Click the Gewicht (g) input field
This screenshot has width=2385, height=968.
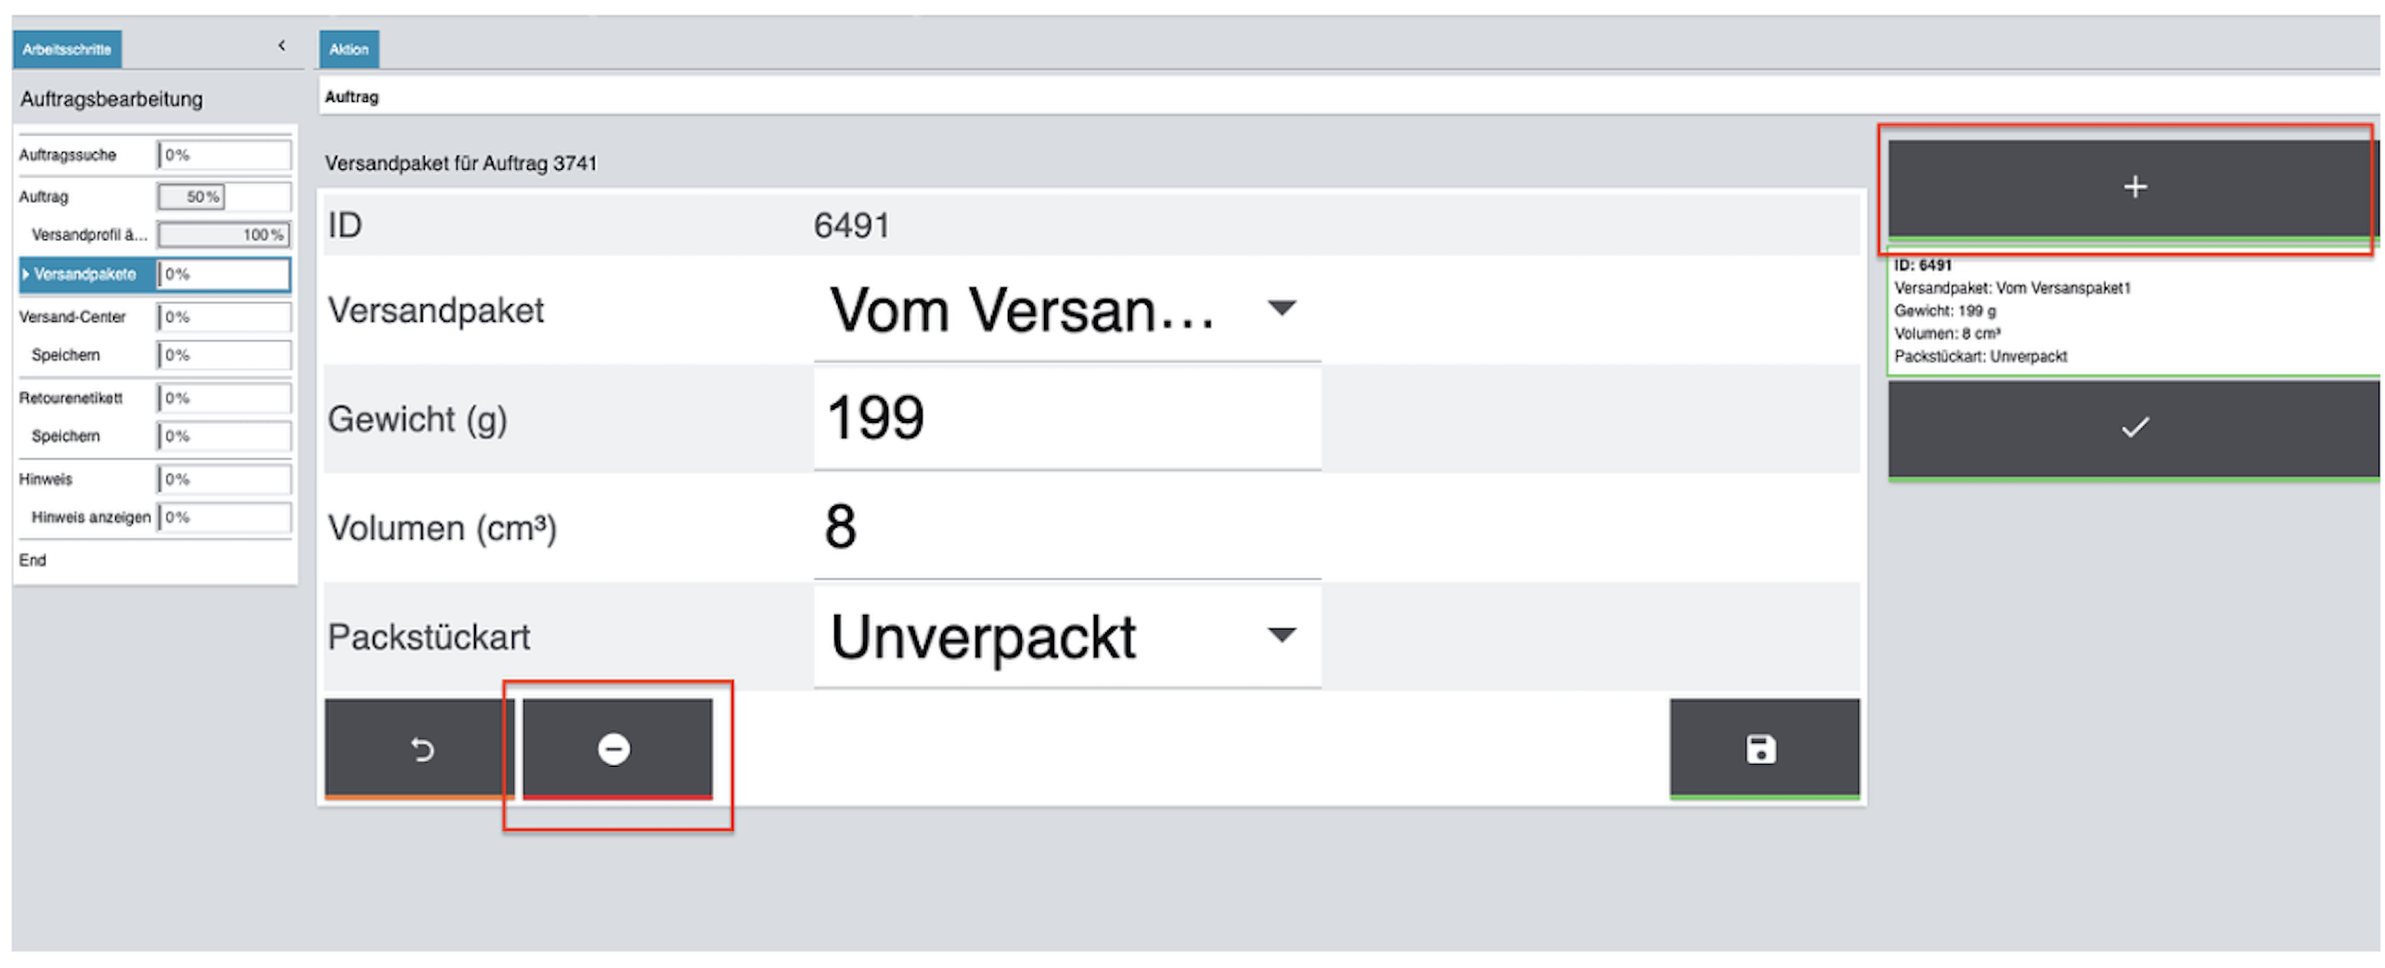(1065, 418)
